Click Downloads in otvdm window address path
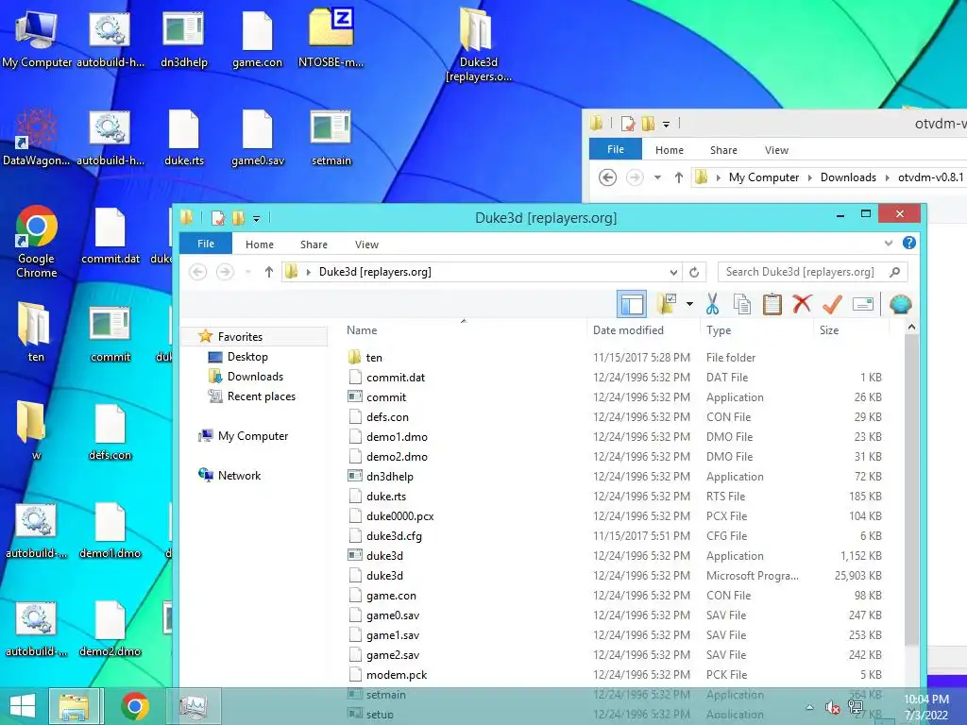967x725 pixels. tap(848, 177)
